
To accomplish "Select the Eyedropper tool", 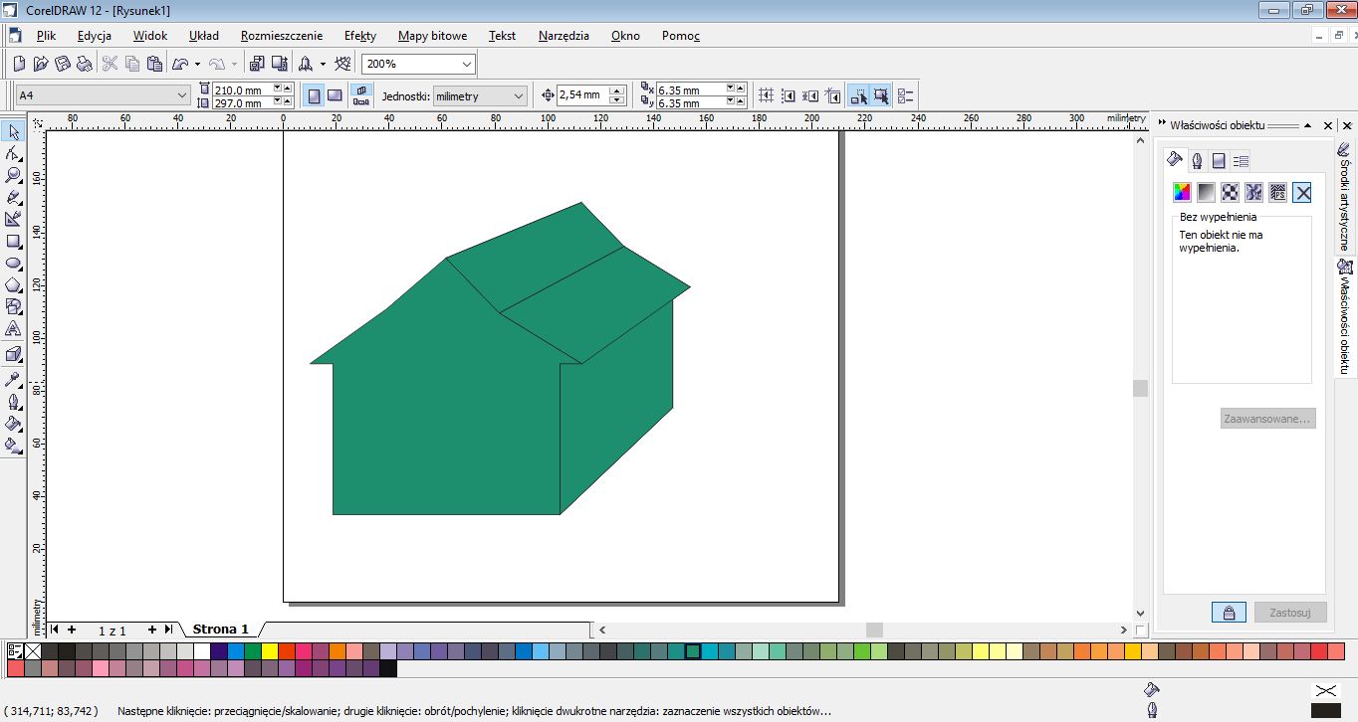I will (14, 380).
